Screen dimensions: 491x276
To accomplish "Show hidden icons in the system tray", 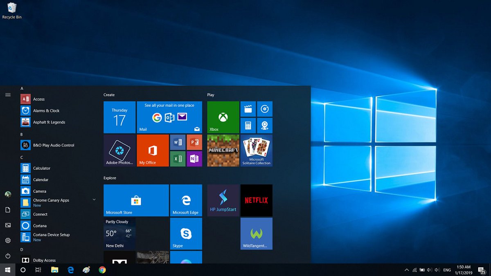I will [406, 270].
